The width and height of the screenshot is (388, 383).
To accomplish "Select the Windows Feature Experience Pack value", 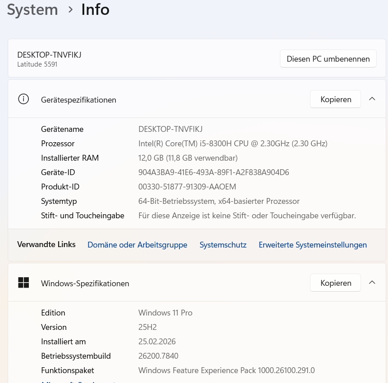I will click(x=226, y=370).
